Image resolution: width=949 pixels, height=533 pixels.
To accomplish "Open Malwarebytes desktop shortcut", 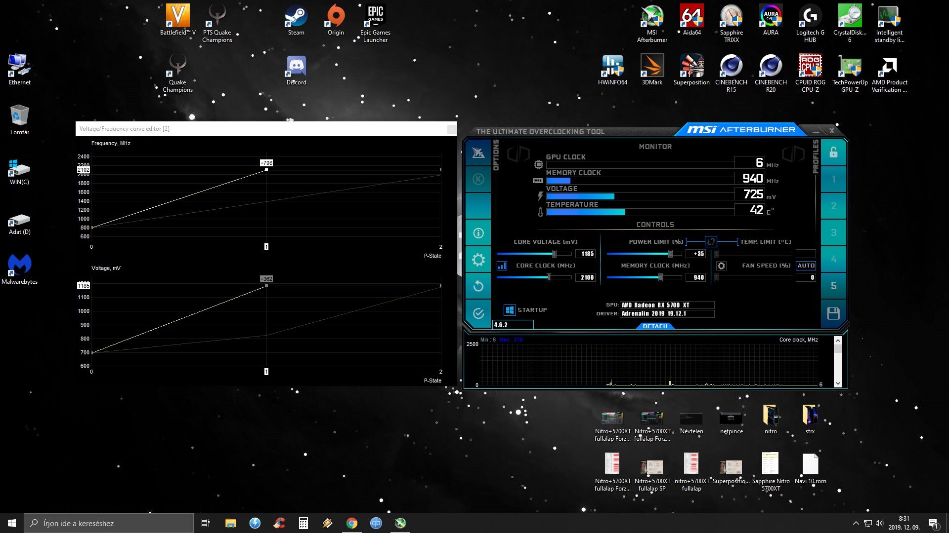I will pos(19,269).
